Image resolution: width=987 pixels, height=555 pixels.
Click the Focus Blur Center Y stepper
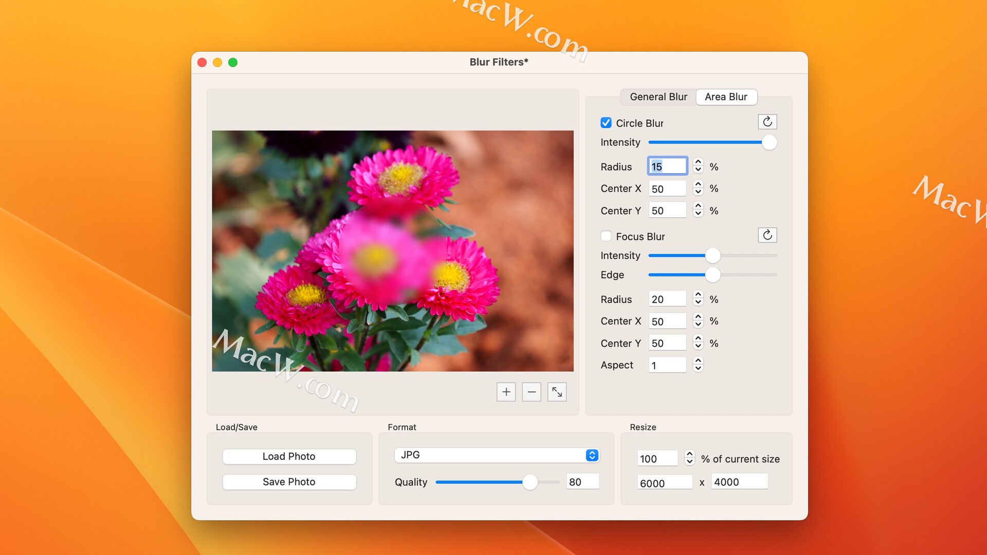pyautogui.click(x=698, y=343)
